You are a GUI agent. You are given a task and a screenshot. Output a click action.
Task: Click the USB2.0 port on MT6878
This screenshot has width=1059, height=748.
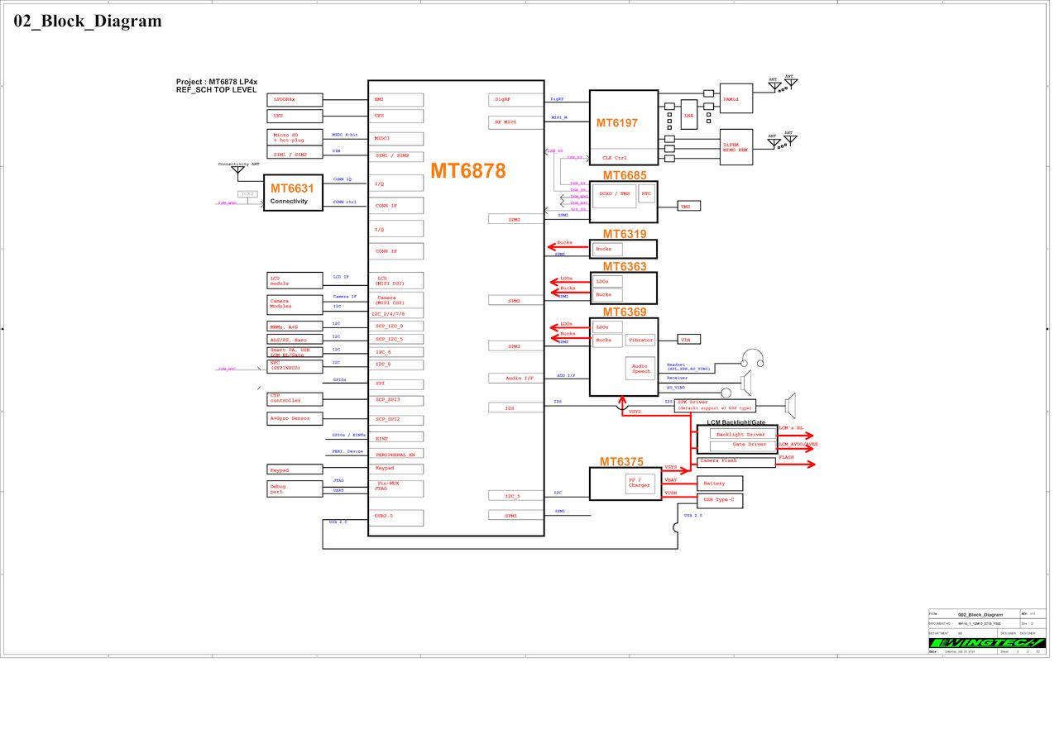click(x=396, y=517)
